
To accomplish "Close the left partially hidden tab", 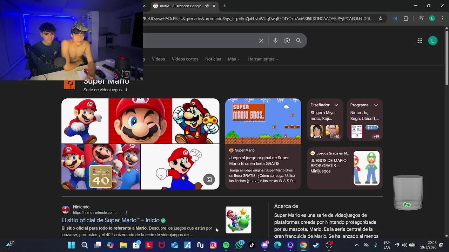I will click(144, 6).
